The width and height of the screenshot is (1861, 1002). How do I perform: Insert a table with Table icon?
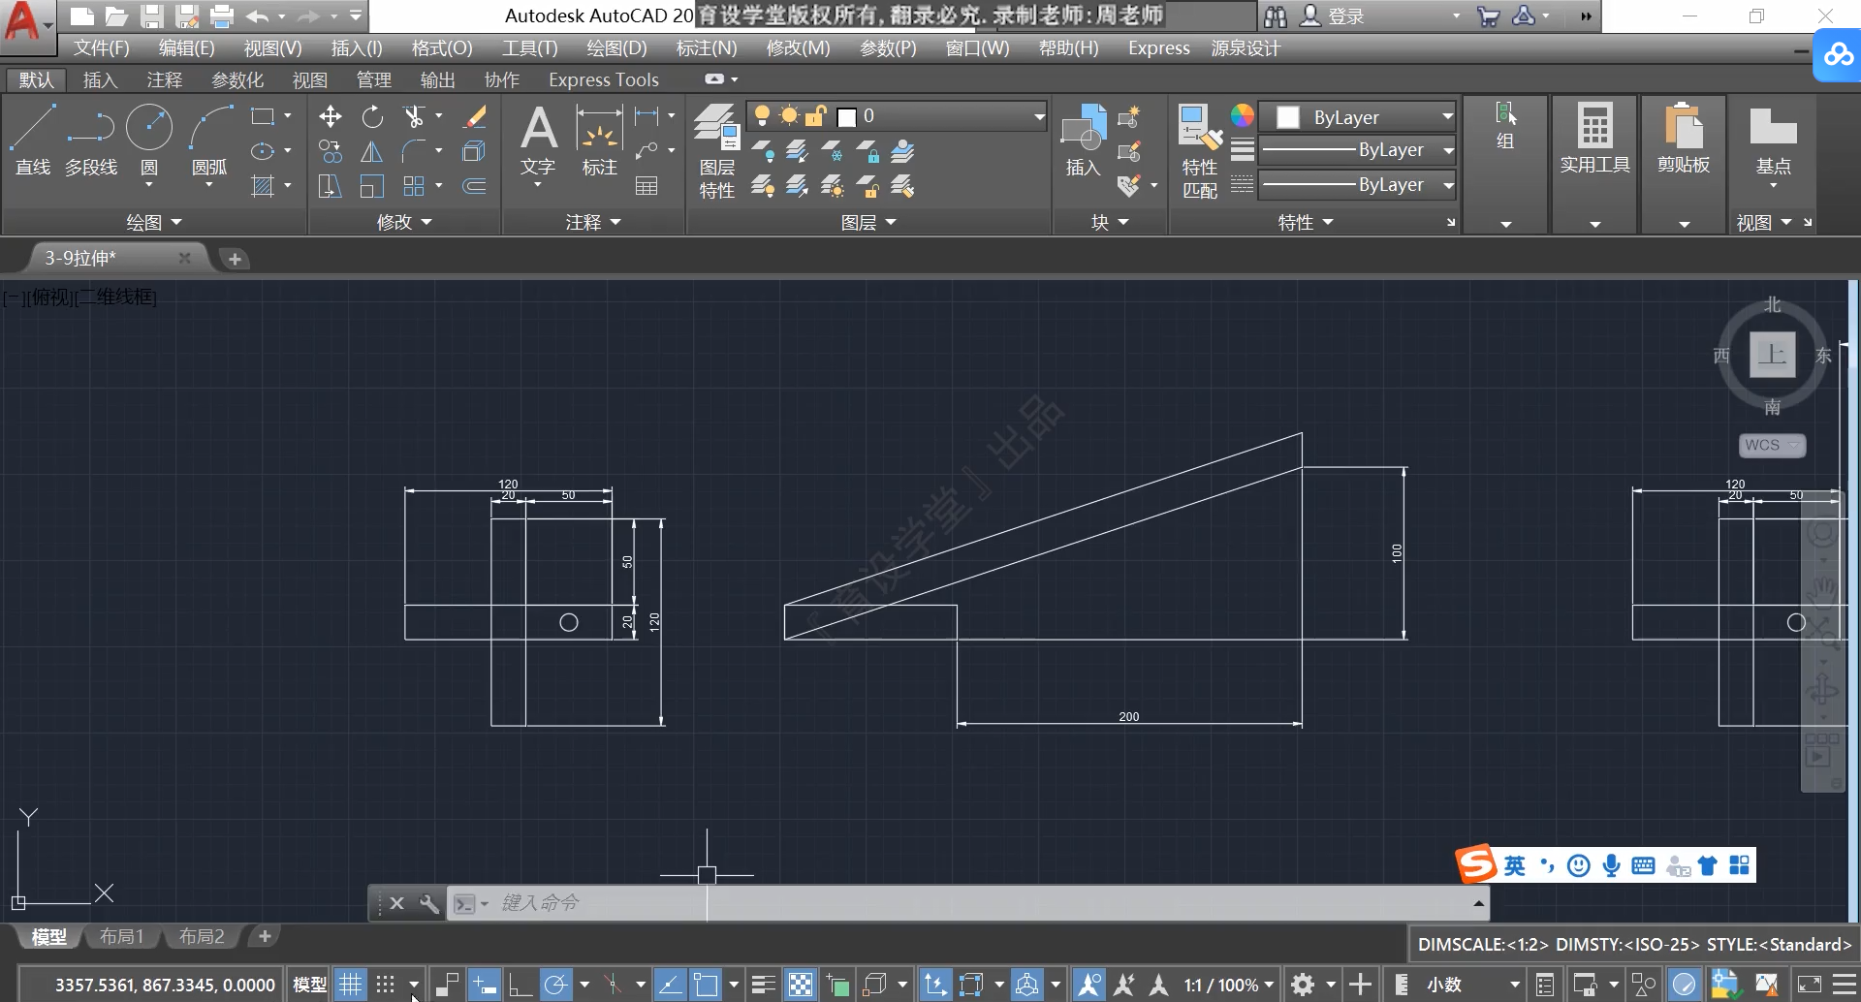[x=647, y=186]
